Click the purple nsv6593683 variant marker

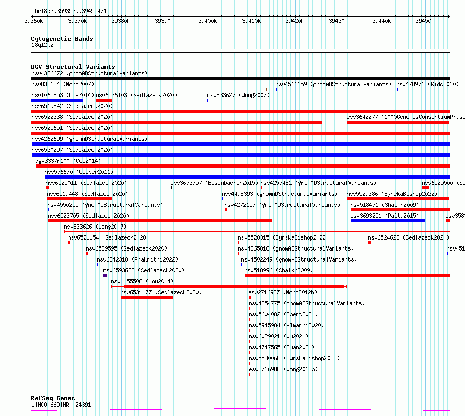pyautogui.click(x=105, y=276)
